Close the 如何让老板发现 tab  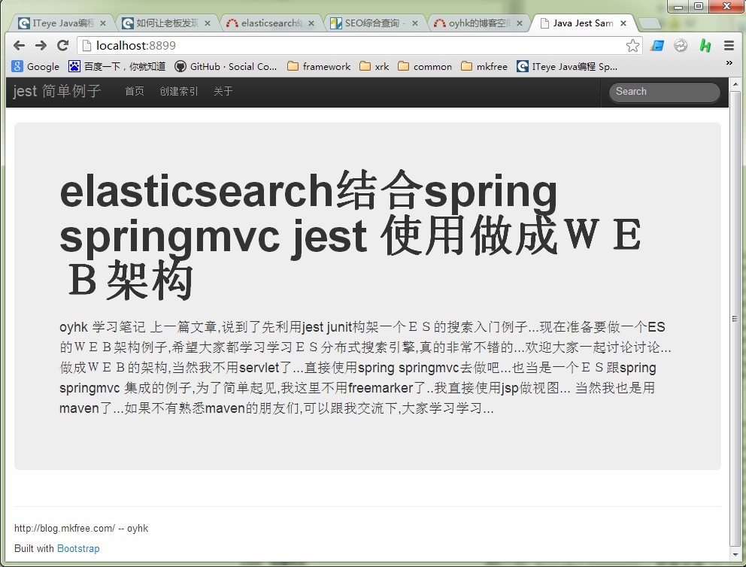tap(208, 23)
